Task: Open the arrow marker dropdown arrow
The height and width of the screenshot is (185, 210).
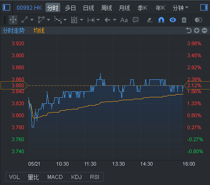Action: (114, 20)
